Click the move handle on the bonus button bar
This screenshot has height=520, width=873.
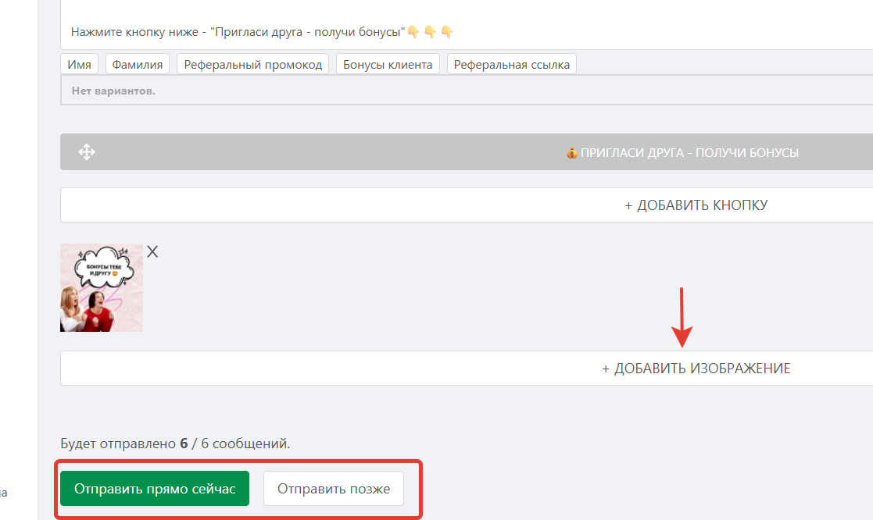point(87,151)
